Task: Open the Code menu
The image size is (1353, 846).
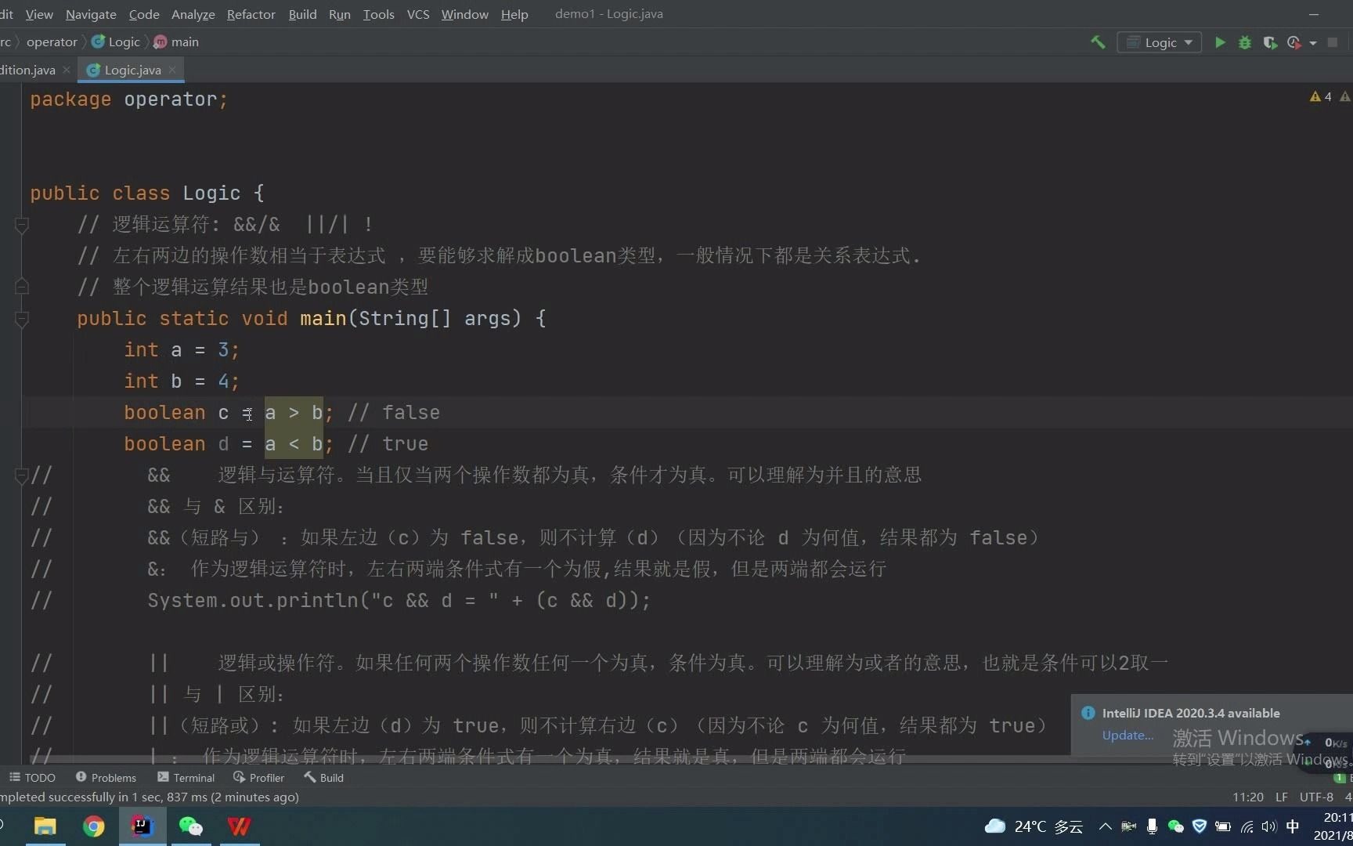Action: 144,14
